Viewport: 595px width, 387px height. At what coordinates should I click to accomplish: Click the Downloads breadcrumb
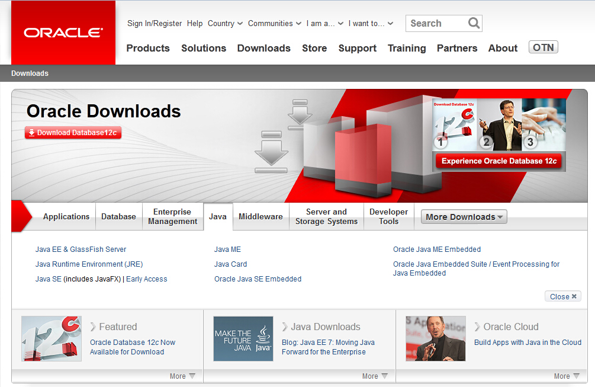(30, 73)
